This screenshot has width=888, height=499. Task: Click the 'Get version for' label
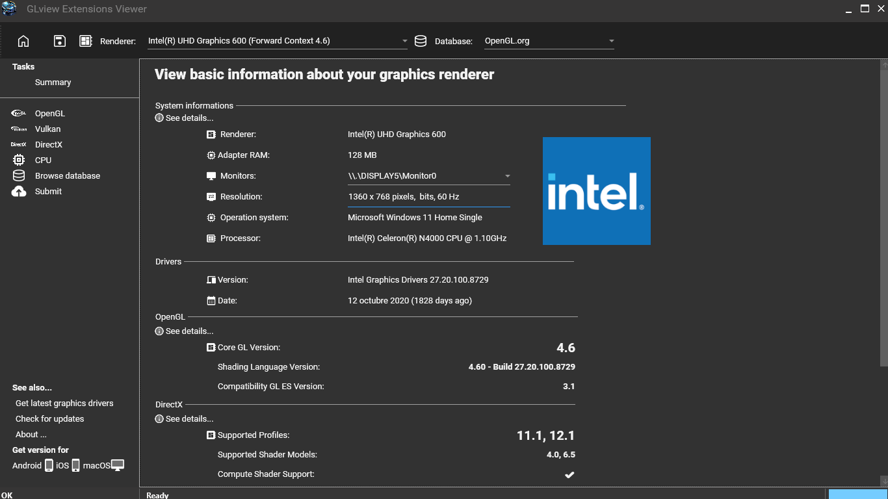tap(40, 450)
